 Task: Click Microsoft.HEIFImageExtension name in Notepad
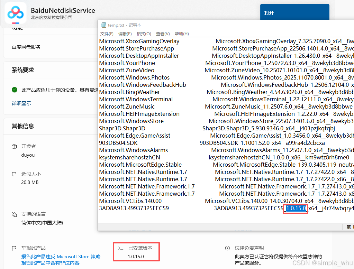click(139, 114)
